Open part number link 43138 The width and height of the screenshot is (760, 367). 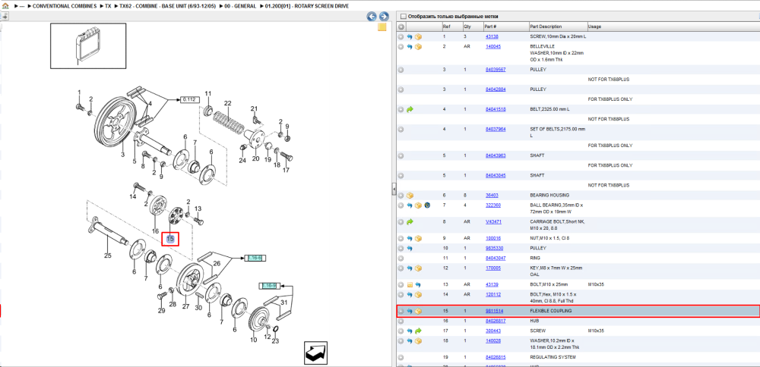(492, 36)
